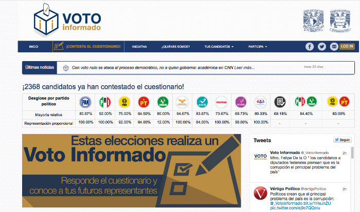Click the 56.00% Humanista proportional value
The image size is (360, 212).
coord(241,122)
